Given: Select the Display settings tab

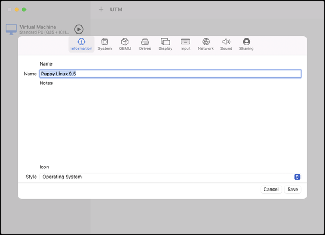Looking at the screenshot, I should [x=165, y=44].
